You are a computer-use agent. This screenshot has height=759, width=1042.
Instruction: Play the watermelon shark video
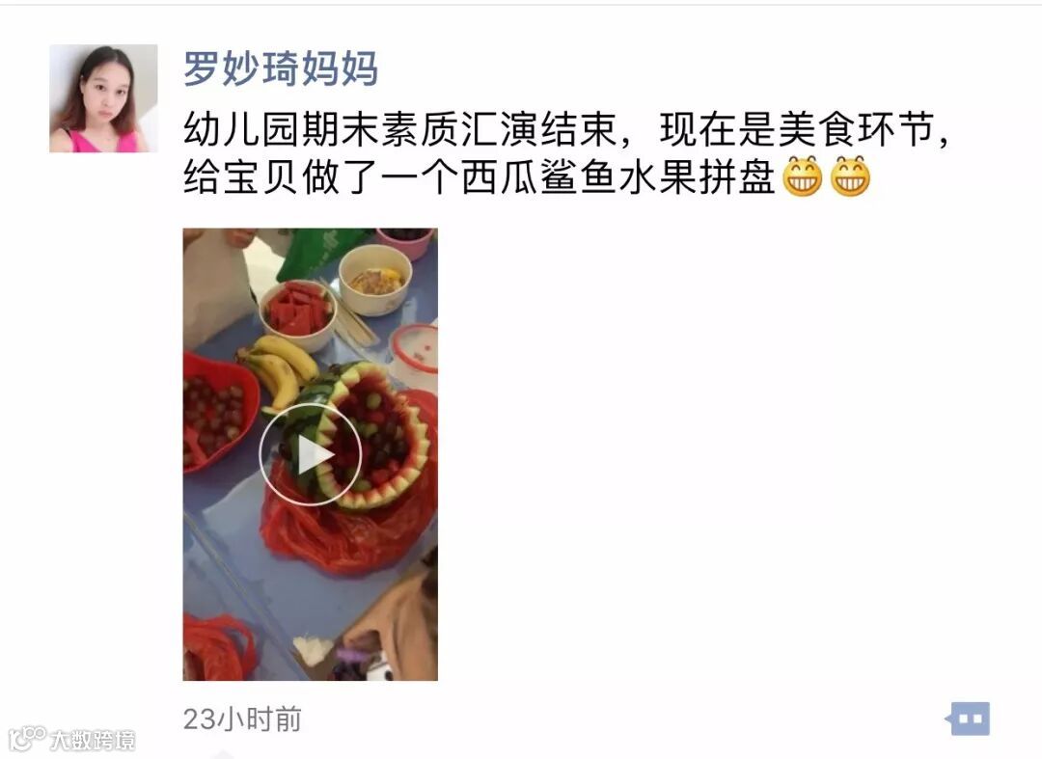click(x=311, y=454)
